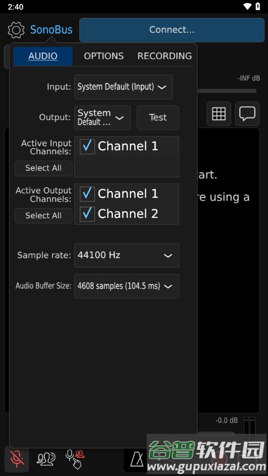Screen dimensions: 268x476
Task: Uncheck output Channel 2 checkbox
Action: coord(87,214)
